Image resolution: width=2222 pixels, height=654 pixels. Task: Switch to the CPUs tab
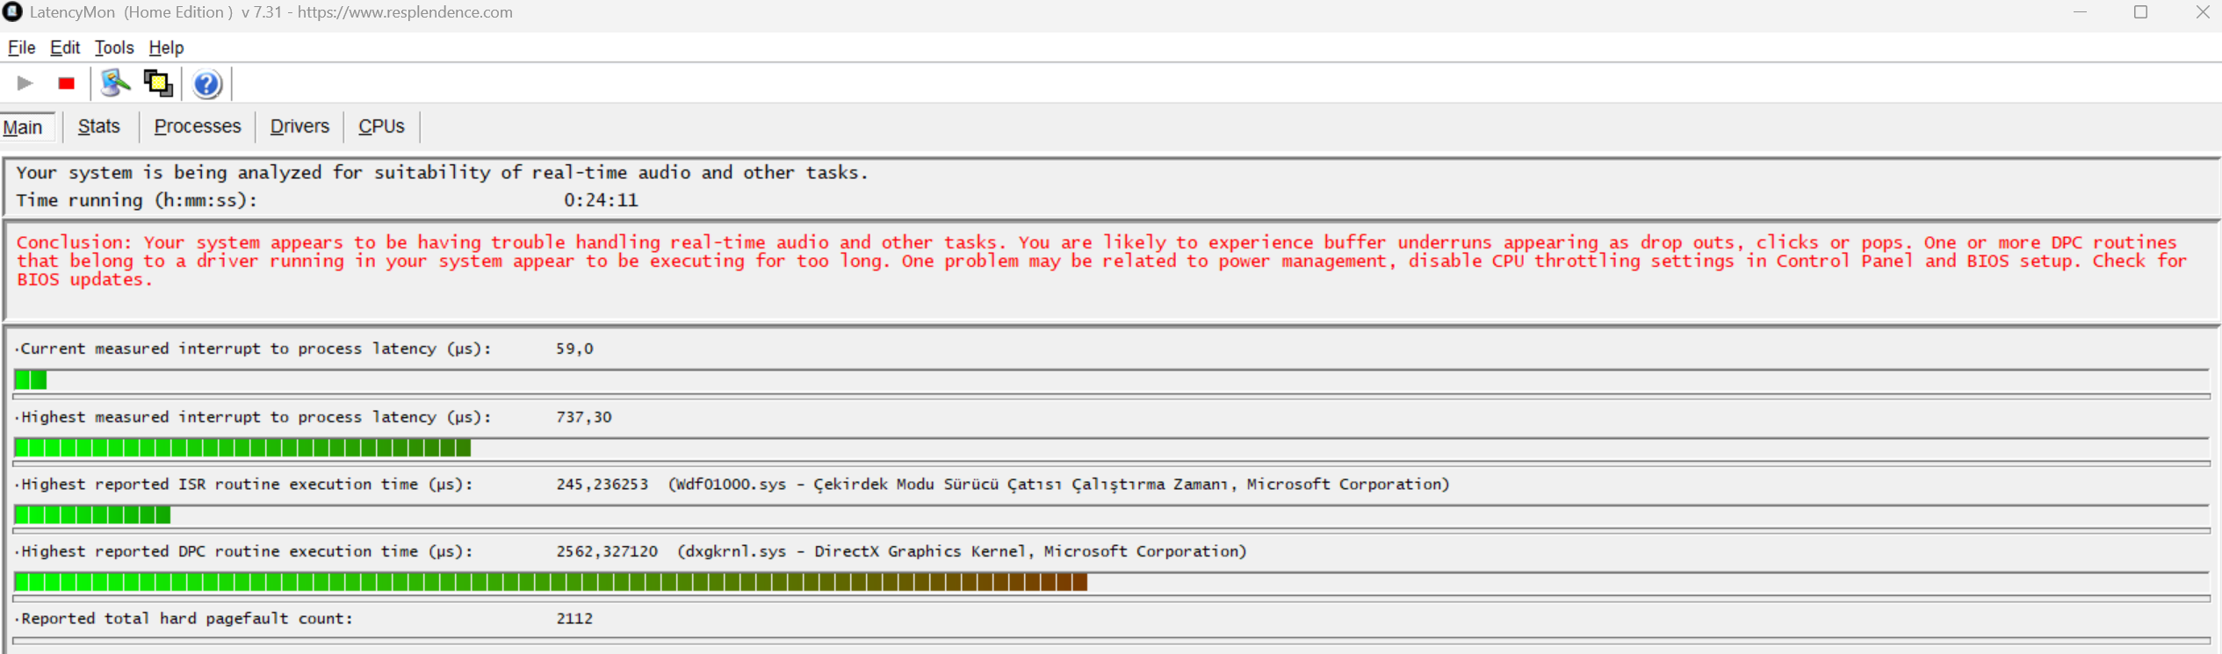[x=381, y=126]
